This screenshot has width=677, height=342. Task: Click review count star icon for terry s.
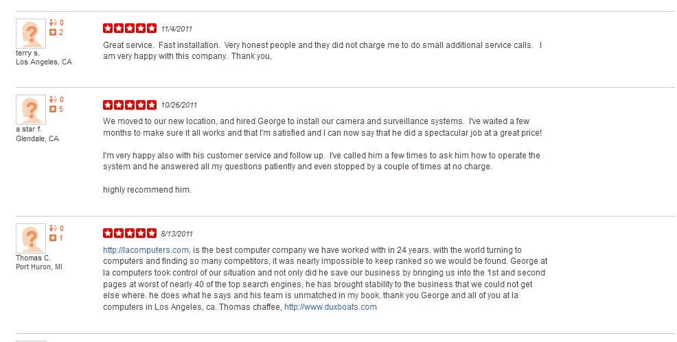point(53,32)
